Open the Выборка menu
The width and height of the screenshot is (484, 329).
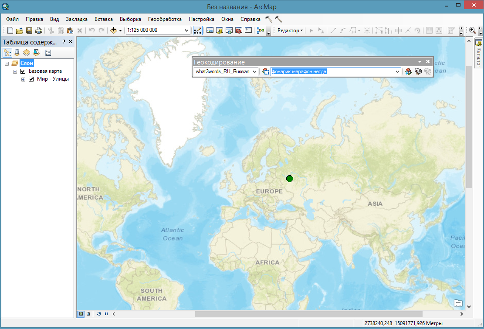(130, 19)
